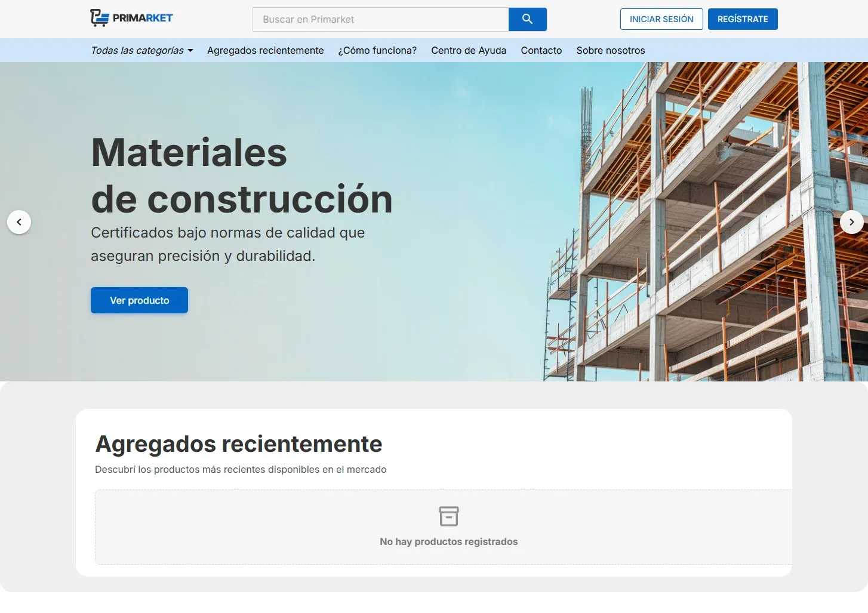Click the left carousel arrow

click(19, 222)
